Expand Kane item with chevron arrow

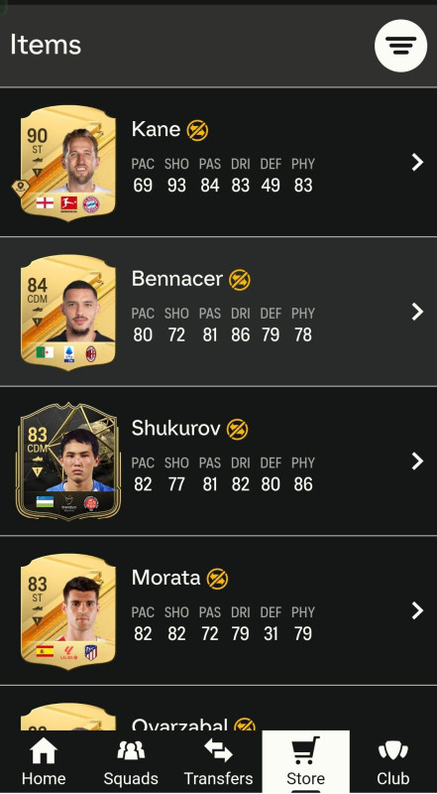tap(417, 162)
